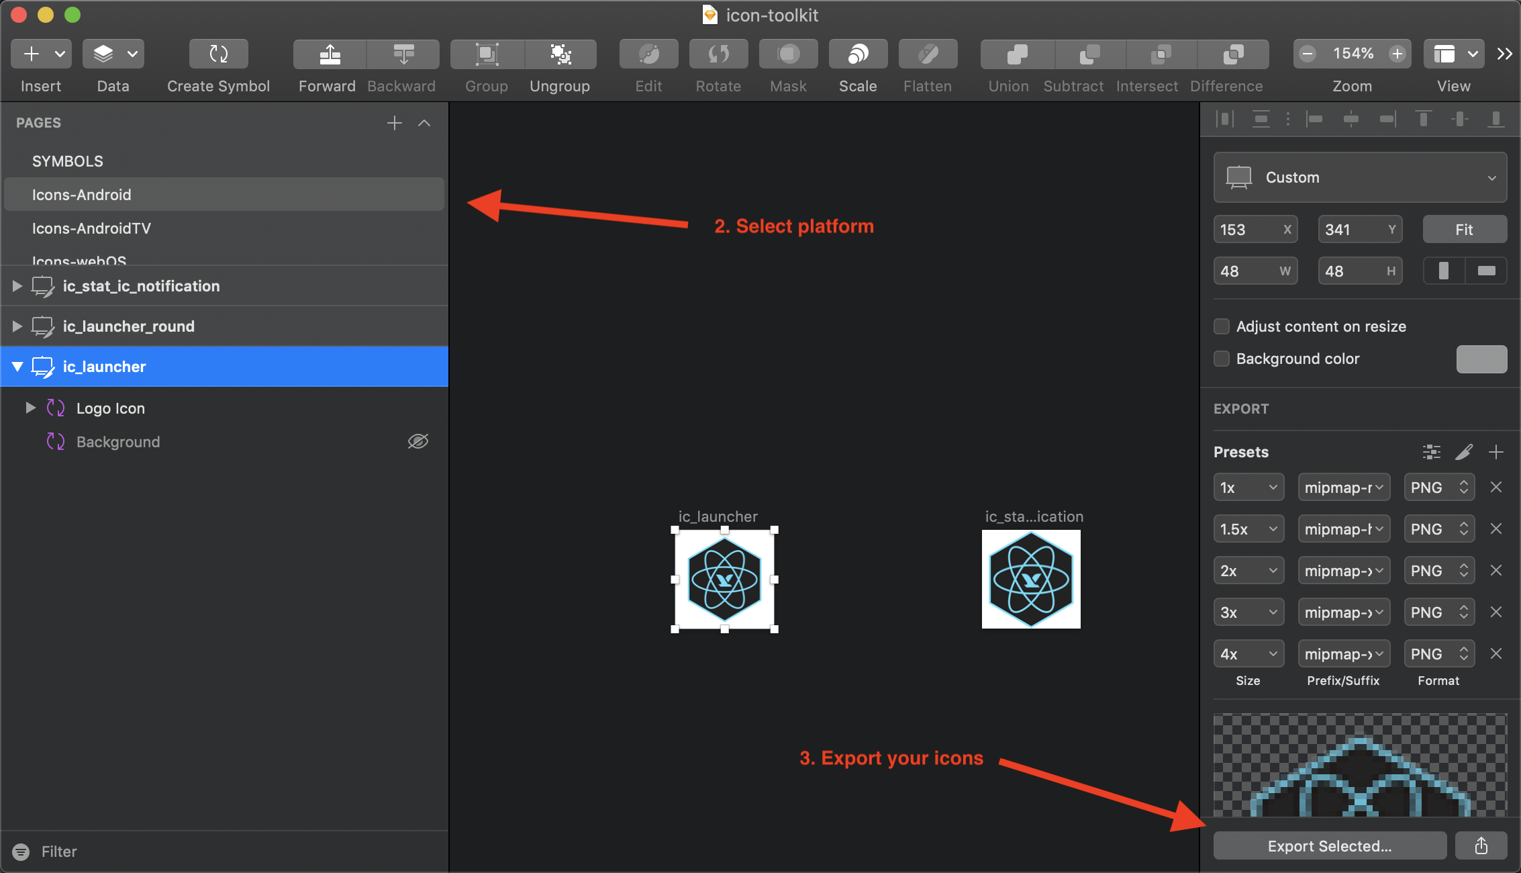Click the Flatten tool icon
The height and width of the screenshot is (873, 1521).
(928, 54)
